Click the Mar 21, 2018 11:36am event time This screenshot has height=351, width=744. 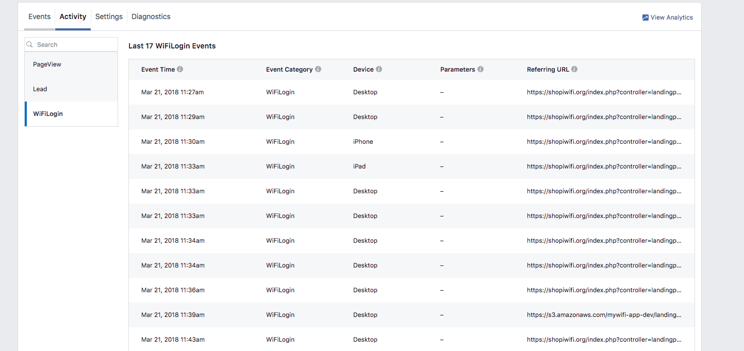click(x=173, y=290)
